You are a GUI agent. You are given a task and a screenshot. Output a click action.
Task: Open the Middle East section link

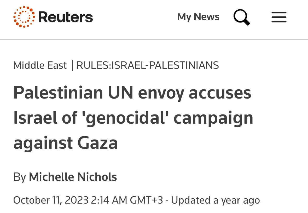tap(40, 65)
